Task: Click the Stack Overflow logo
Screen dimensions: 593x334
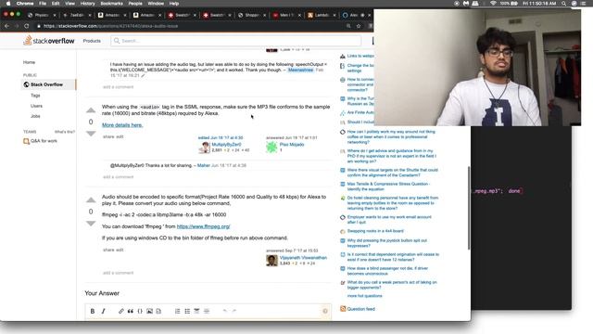Action: 49,41
